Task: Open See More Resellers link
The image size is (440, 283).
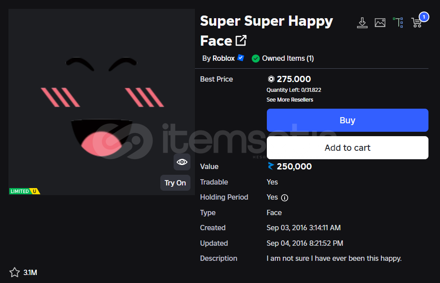Action: 289,100
